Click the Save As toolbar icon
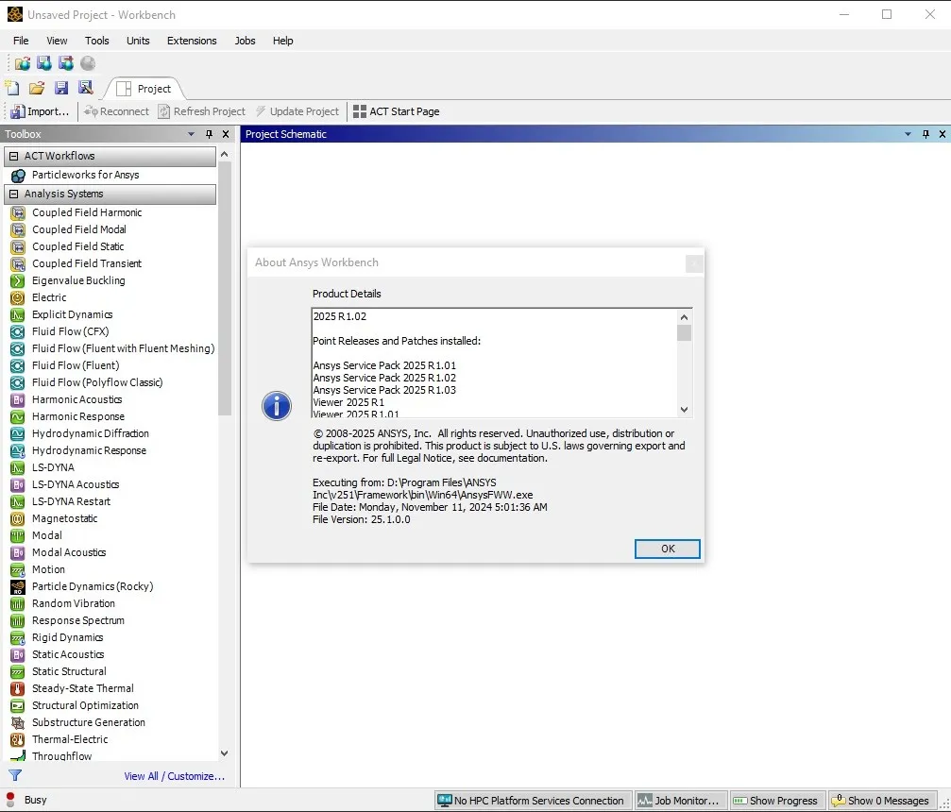The width and height of the screenshot is (951, 812). tap(86, 88)
